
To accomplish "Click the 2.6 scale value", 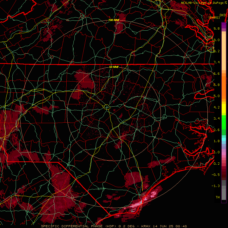I will coord(217,130).
